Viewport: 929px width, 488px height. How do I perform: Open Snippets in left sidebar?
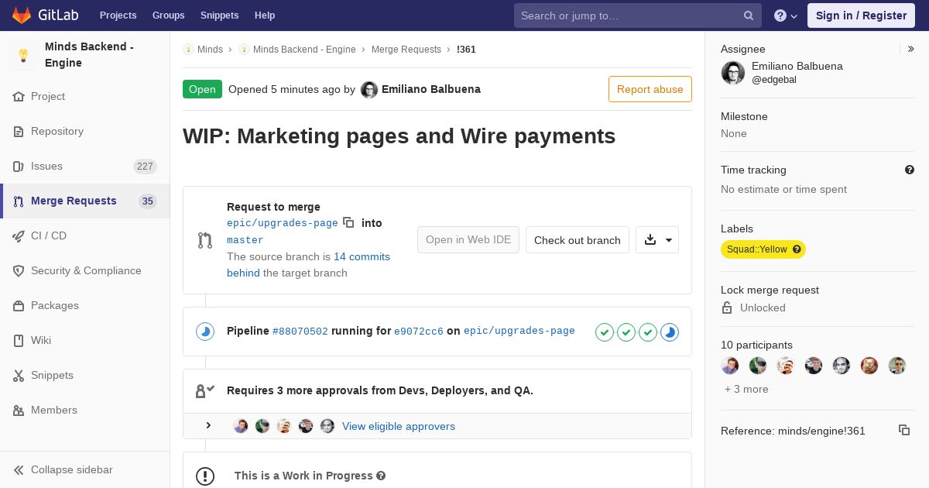point(84,375)
